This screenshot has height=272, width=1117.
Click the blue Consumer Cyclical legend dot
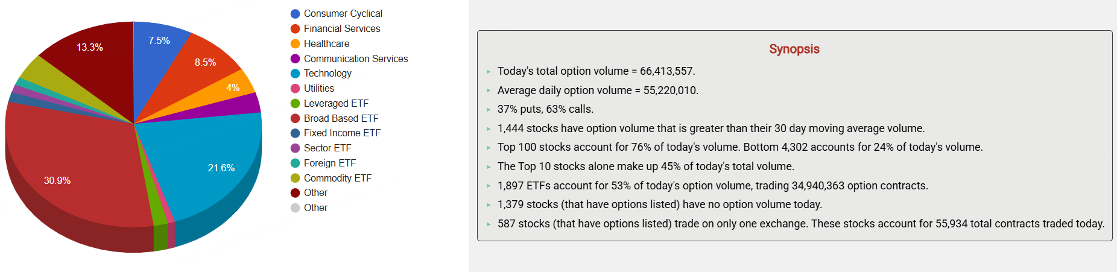coord(295,14)
